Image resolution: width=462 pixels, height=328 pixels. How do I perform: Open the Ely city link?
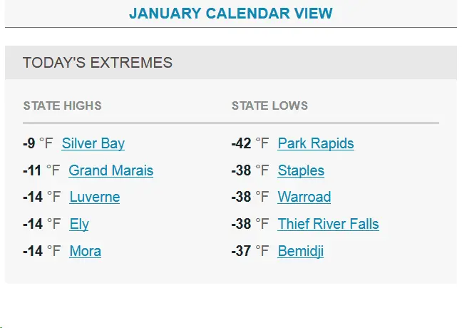pos(79,224)
